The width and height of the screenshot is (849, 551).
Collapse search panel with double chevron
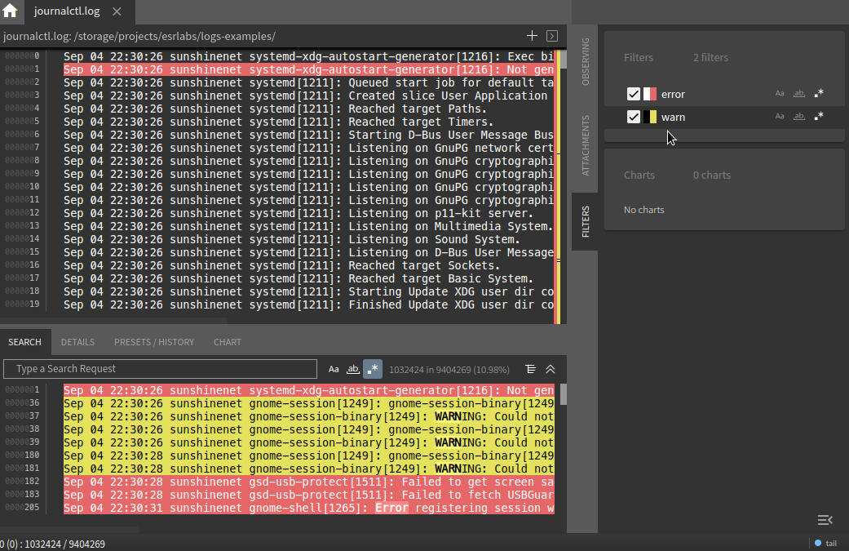point(551,369)
